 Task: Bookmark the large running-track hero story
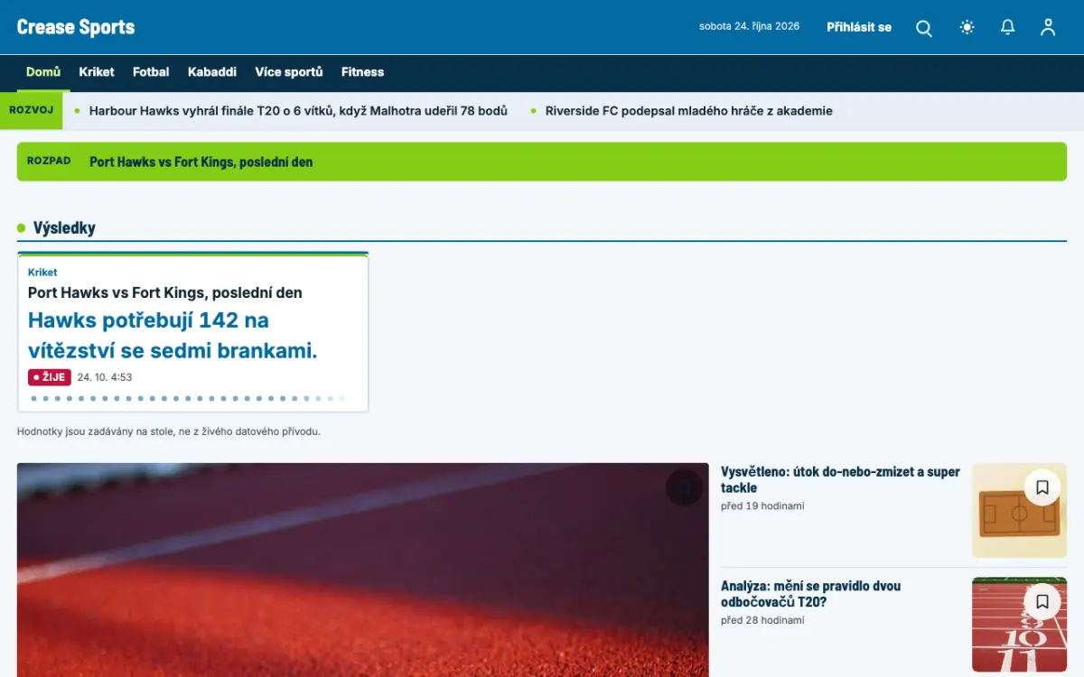point(684,487)
